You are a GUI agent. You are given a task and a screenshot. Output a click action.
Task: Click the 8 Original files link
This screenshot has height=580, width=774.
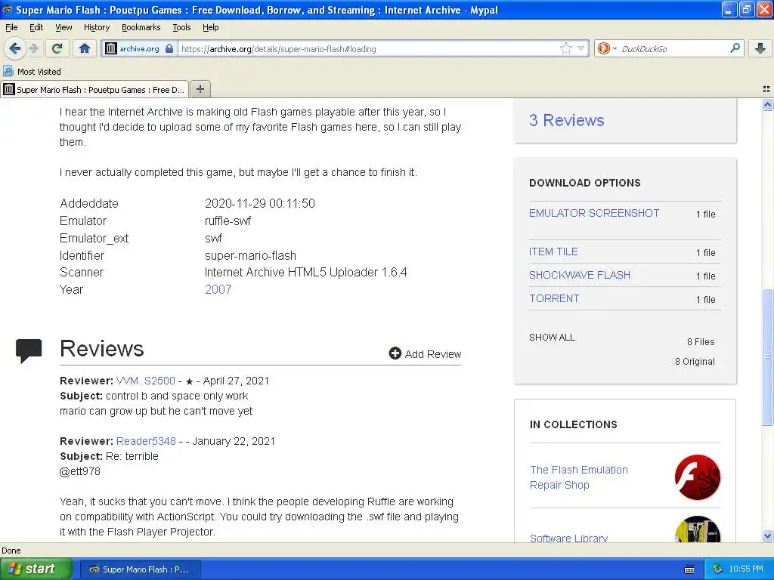point(695,362)
